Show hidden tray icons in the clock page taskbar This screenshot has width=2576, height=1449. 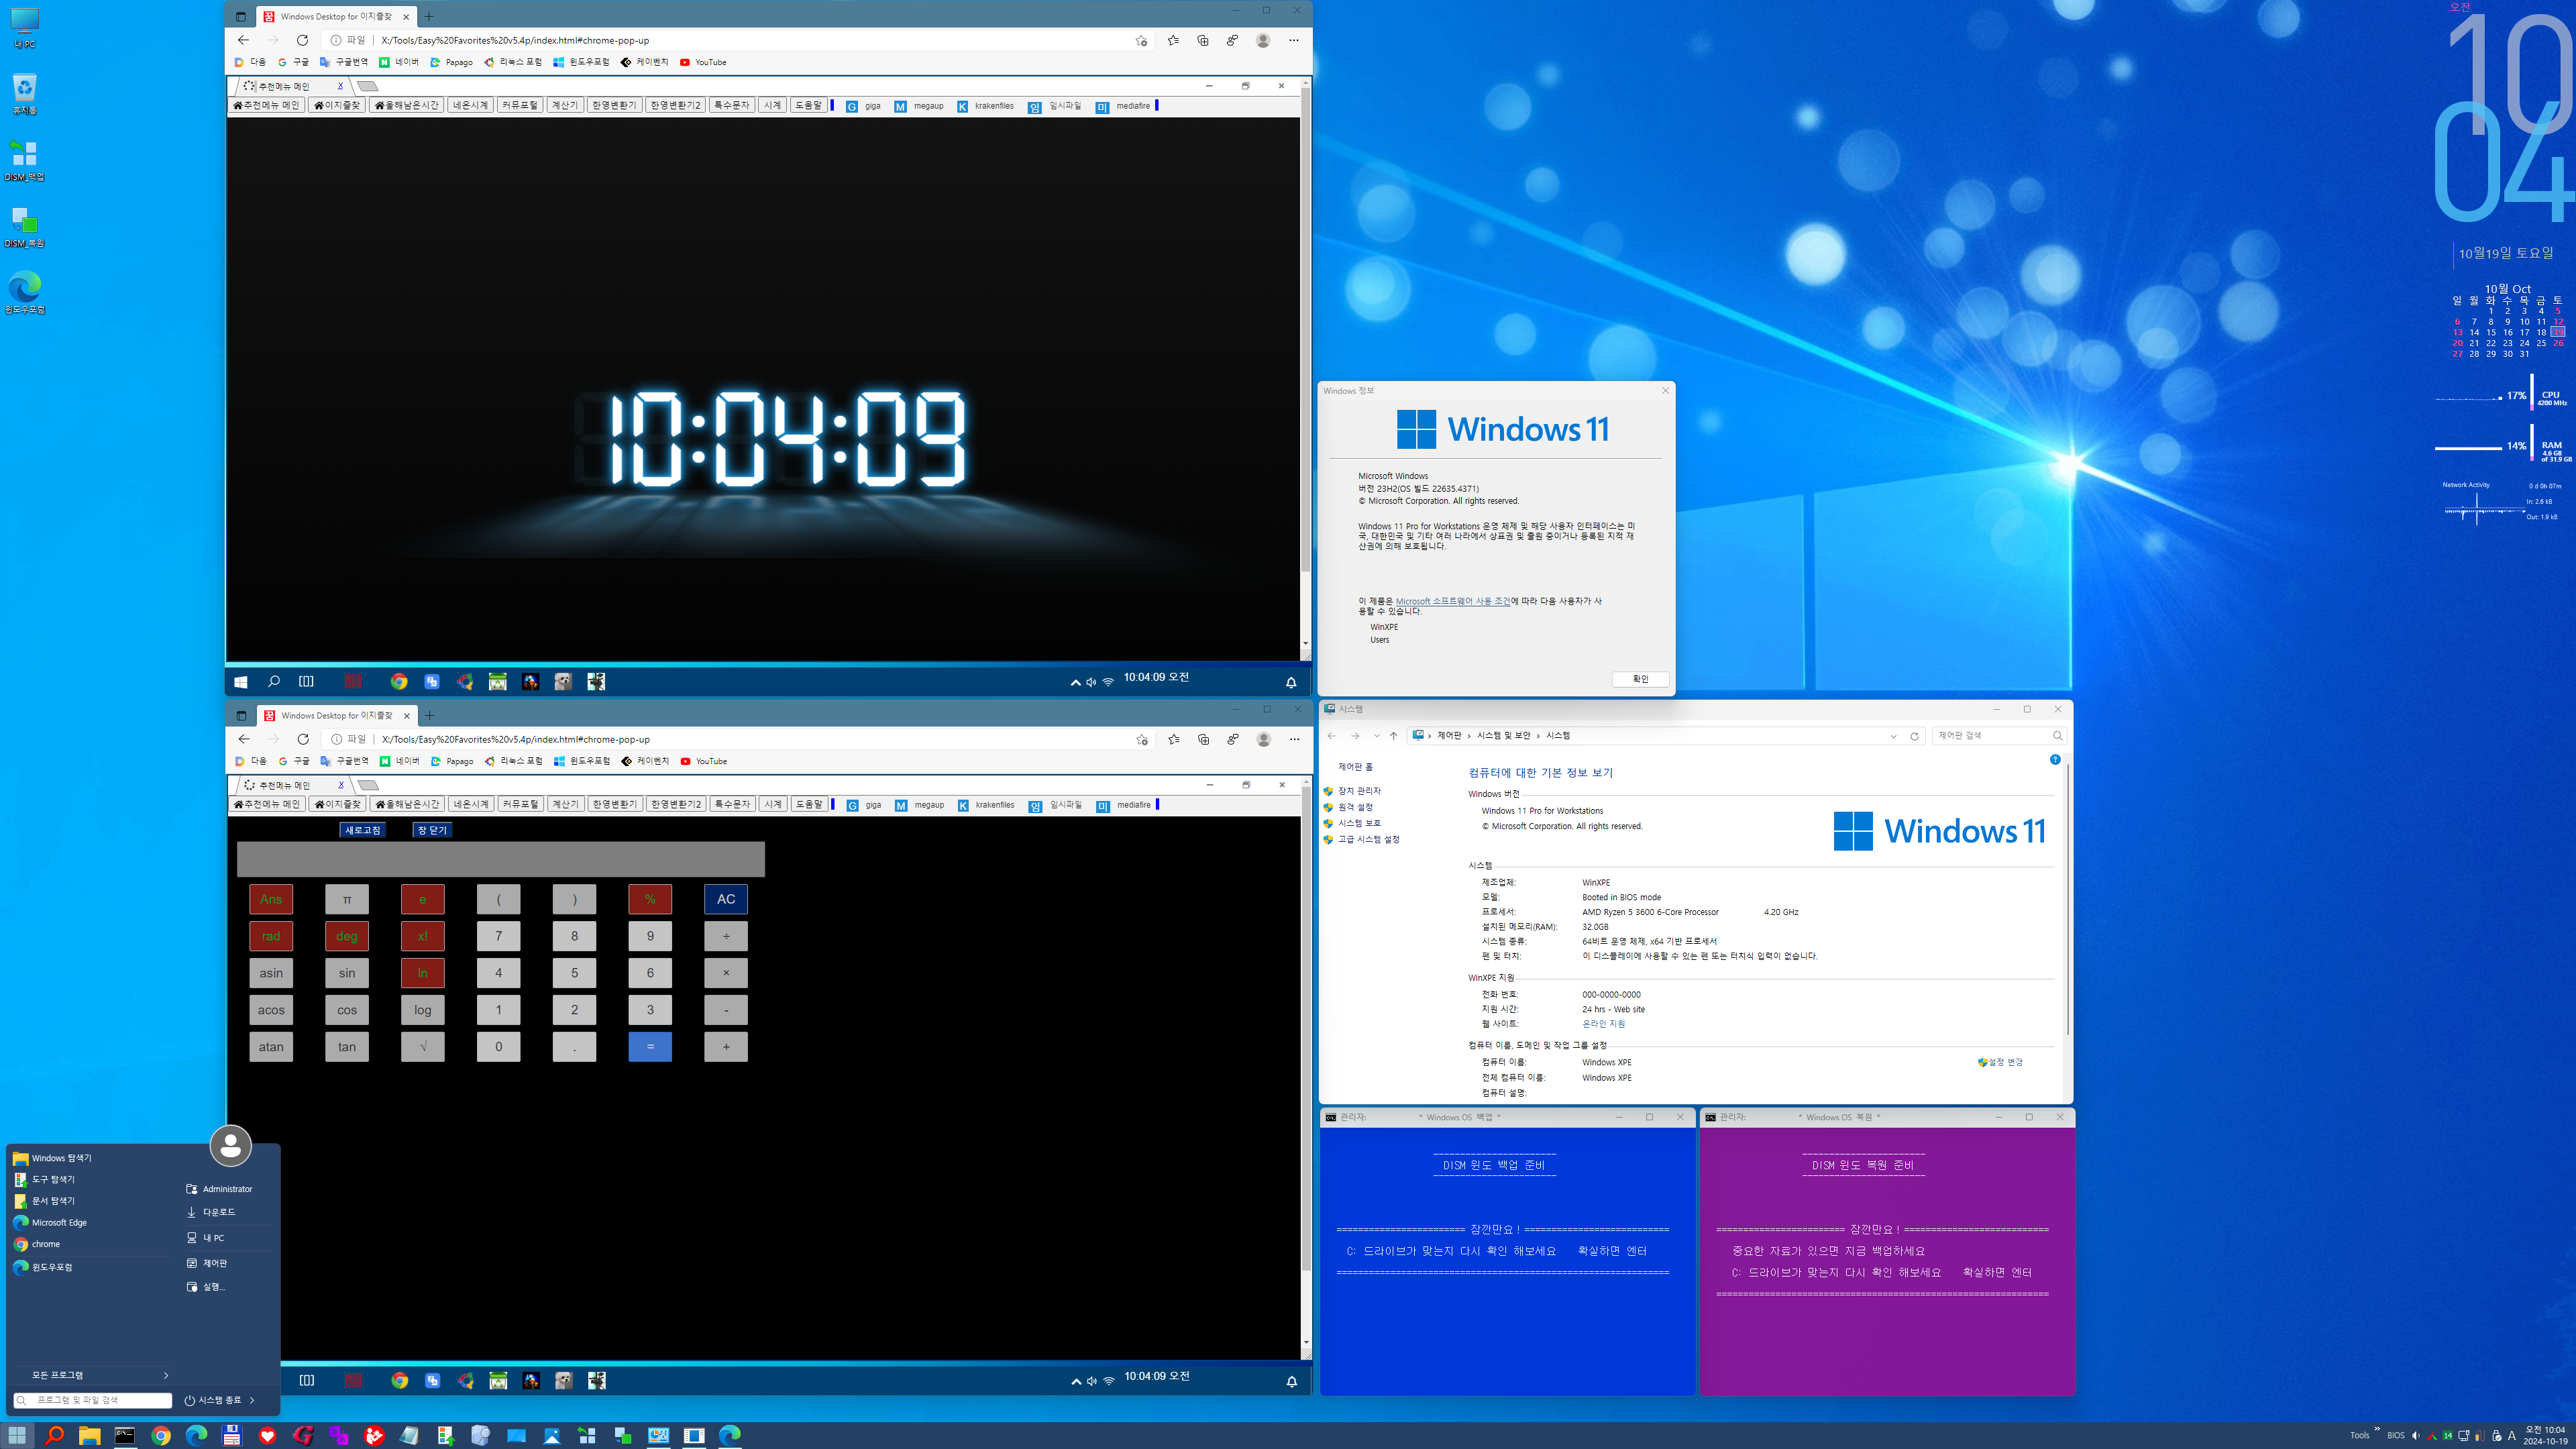tap(1075, 682)
